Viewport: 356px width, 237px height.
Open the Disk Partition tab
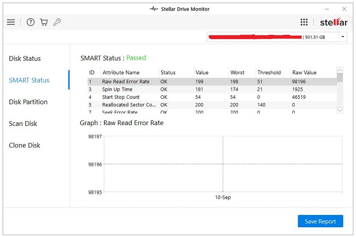pos(28,102)
